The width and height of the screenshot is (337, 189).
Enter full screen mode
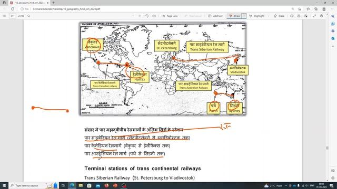click(314, 16)
